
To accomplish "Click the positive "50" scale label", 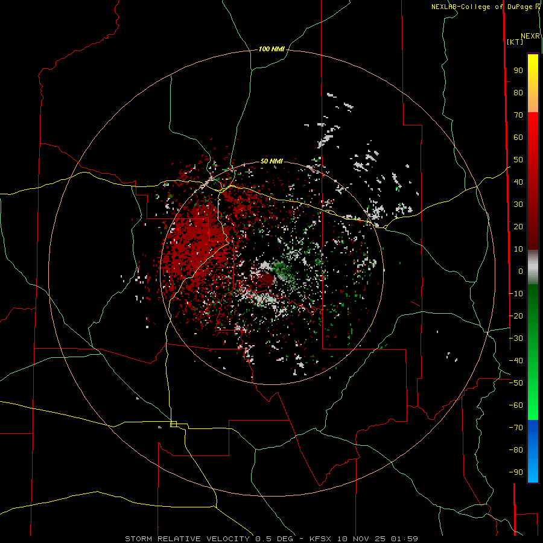I will click(518, 160).
